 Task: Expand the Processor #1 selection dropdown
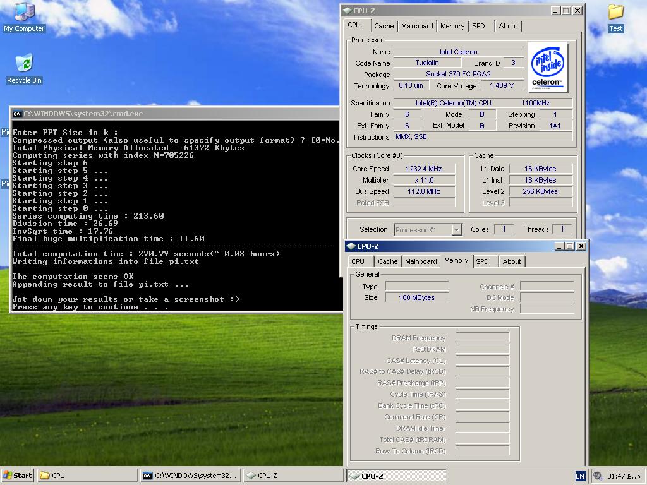(x=456, y=230)
